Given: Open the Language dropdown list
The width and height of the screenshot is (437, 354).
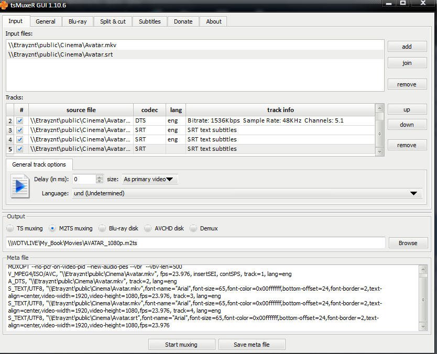Looking at the screenshot, I should (x=413, y=193).
